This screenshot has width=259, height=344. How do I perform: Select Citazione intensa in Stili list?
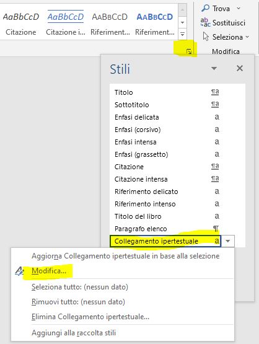click(167, 179)
